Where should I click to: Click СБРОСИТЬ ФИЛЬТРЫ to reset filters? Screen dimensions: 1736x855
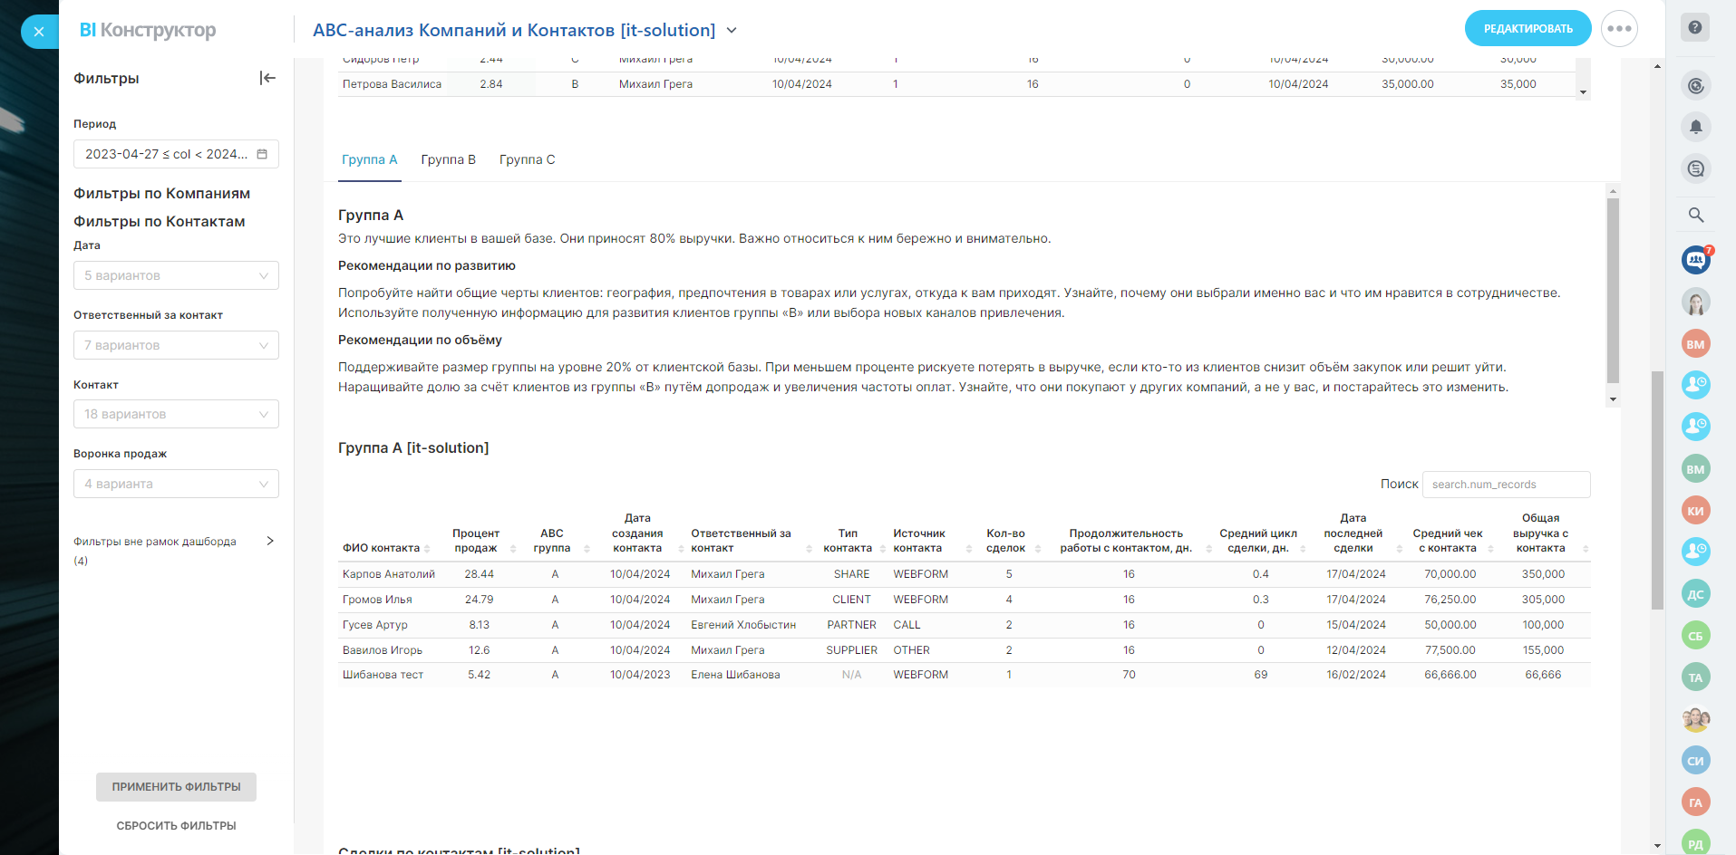coord(176,825)
